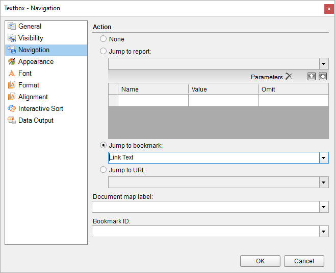This screenshot has height=273, width=335.
Task: Click the Bookmark ID input field
Action: click(x=206, y=232)
